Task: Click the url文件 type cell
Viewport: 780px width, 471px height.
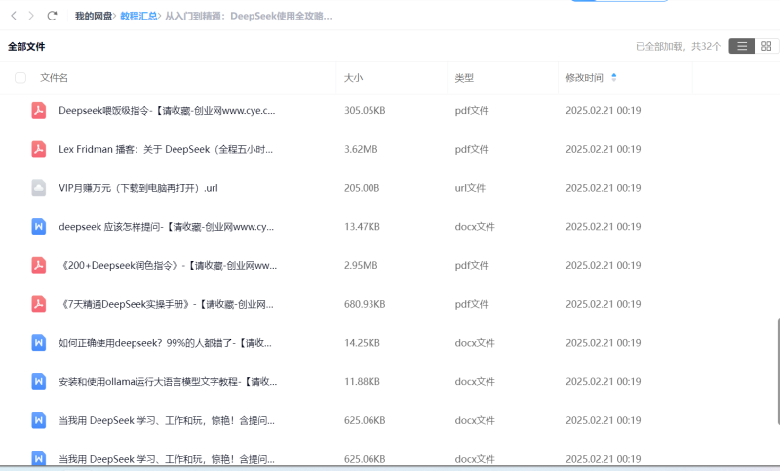Action: pos(470,188)
